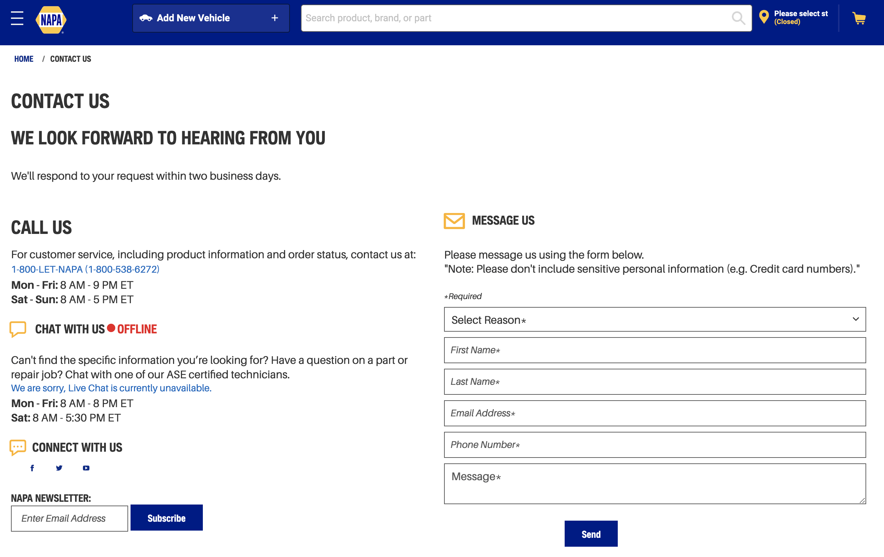This screenshot has width=884, height=557.
Task: Click the 1-800-LET-NAPA phone number link
Action: (85, 269)
